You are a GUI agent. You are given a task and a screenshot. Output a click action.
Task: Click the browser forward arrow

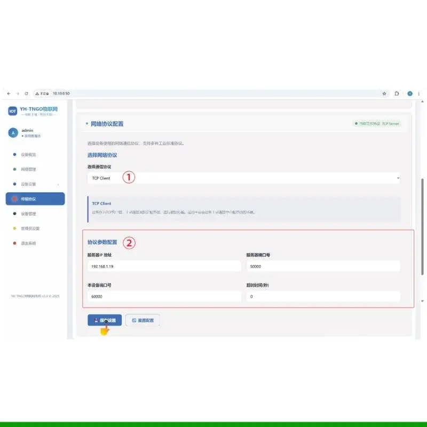point(18,94)
